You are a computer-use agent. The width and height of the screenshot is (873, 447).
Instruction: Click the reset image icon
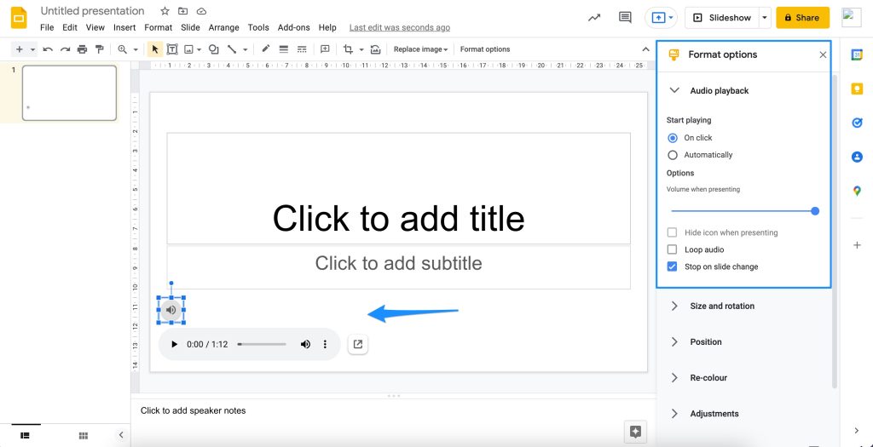[376, 49]
